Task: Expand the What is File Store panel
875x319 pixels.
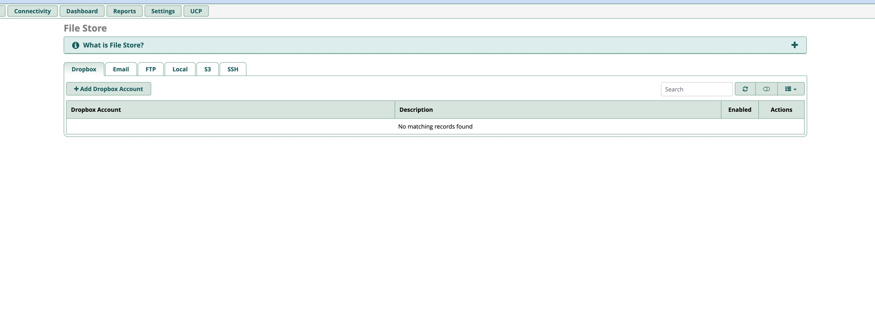Action: click(x=794, y=45)
